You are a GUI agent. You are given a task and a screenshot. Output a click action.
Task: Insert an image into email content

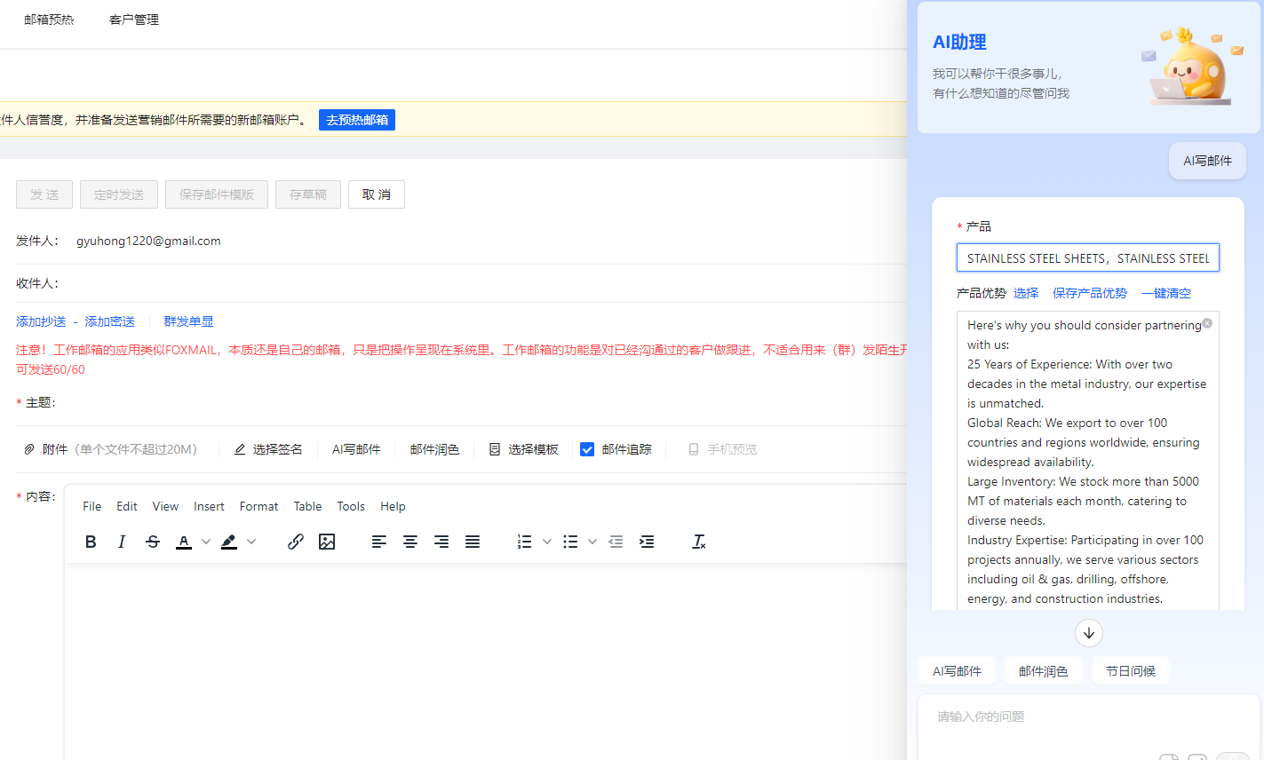[327, 542]
